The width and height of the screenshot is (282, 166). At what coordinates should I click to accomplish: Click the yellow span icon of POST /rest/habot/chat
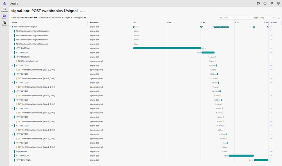16,61
